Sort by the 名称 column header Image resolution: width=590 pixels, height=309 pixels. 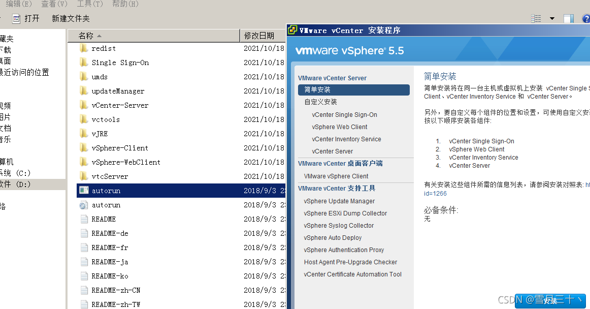point(154,36)
